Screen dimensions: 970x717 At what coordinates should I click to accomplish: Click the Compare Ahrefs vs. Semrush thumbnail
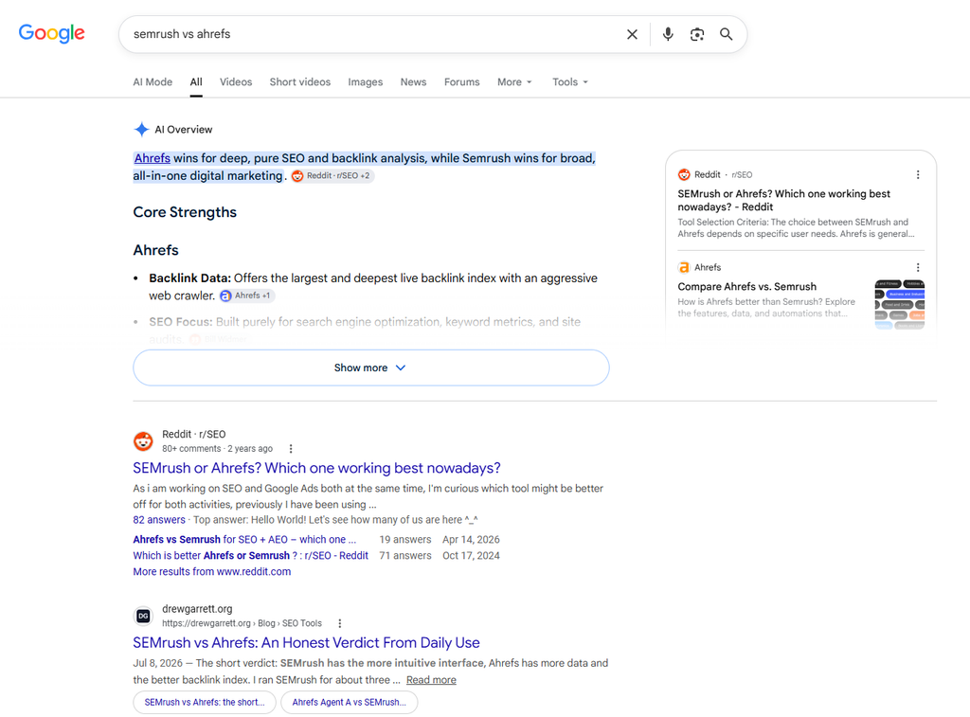coord(900,304)
